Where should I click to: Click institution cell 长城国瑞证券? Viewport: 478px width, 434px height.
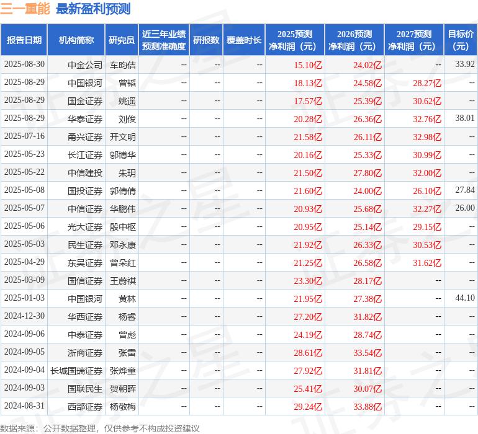76,370
